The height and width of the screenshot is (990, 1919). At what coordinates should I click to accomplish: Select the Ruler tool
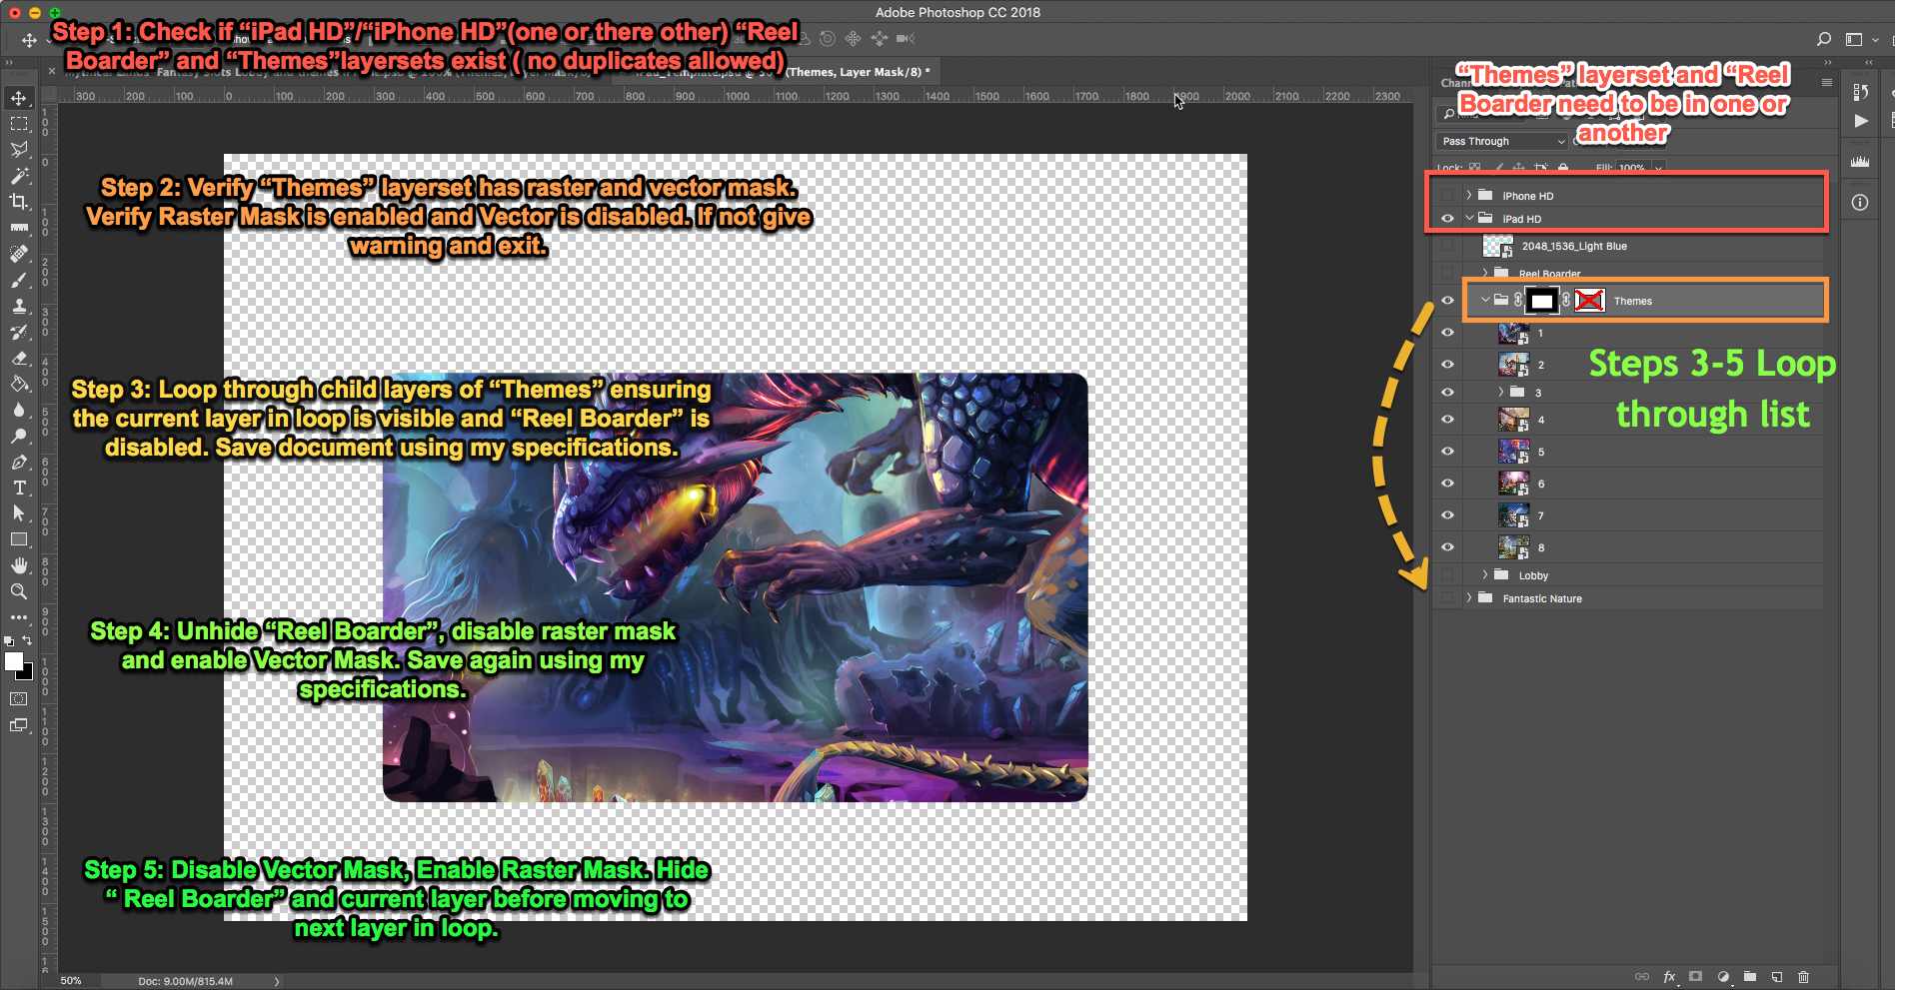[19, 228]
